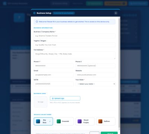This screenshot has width=149, height=134.
Task: Click the dialog's vertical scrollbar
Action: 119,73
